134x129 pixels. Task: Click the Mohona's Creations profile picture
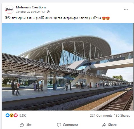pyautogui.click(x=10, y=10)
